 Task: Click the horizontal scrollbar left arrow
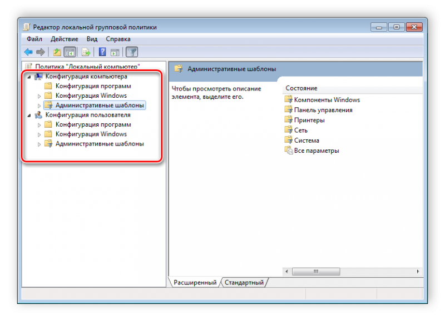[x=286, y=272]
